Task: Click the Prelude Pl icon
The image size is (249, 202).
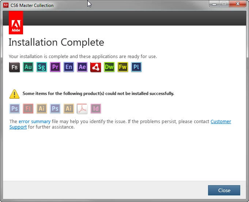Action: pos(136,67)
